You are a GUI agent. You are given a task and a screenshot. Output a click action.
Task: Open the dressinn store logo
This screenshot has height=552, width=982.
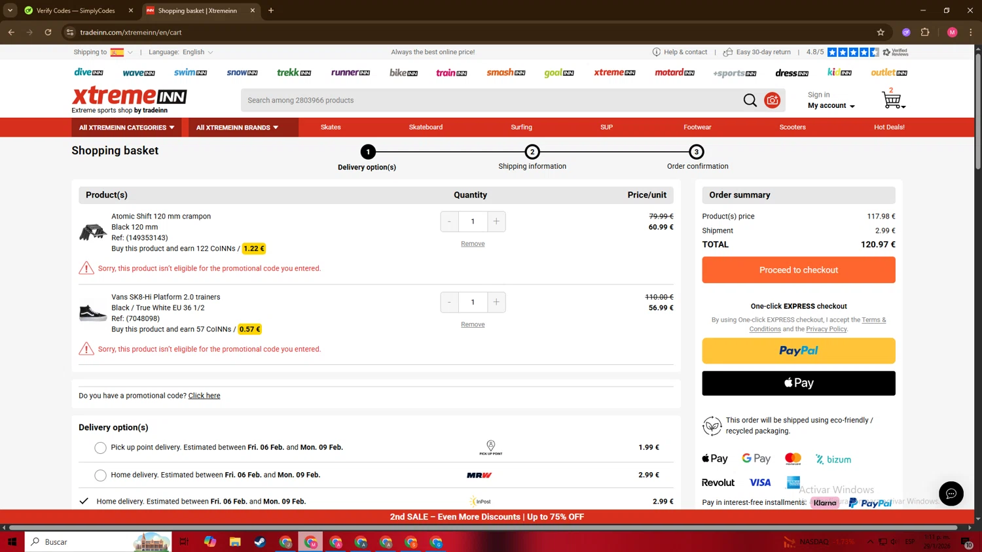791,73
